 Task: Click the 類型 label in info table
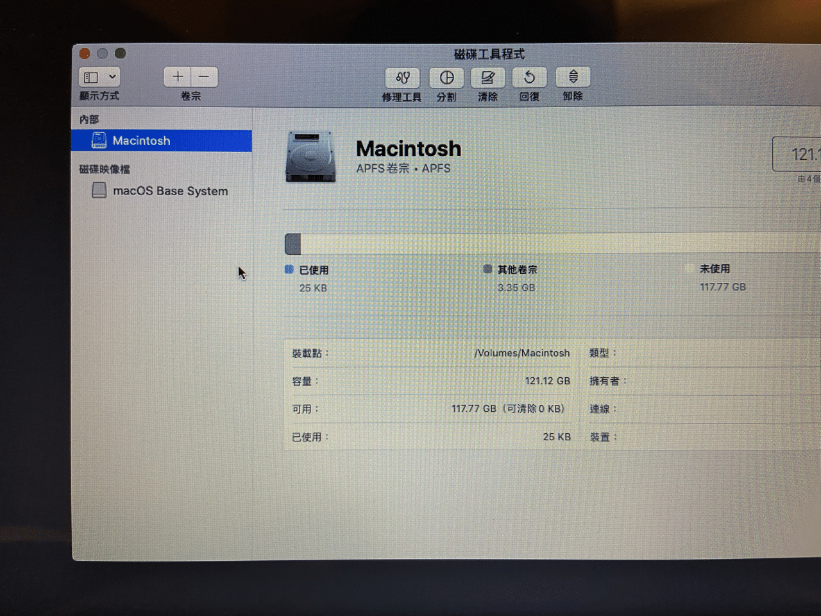[603, 353]
